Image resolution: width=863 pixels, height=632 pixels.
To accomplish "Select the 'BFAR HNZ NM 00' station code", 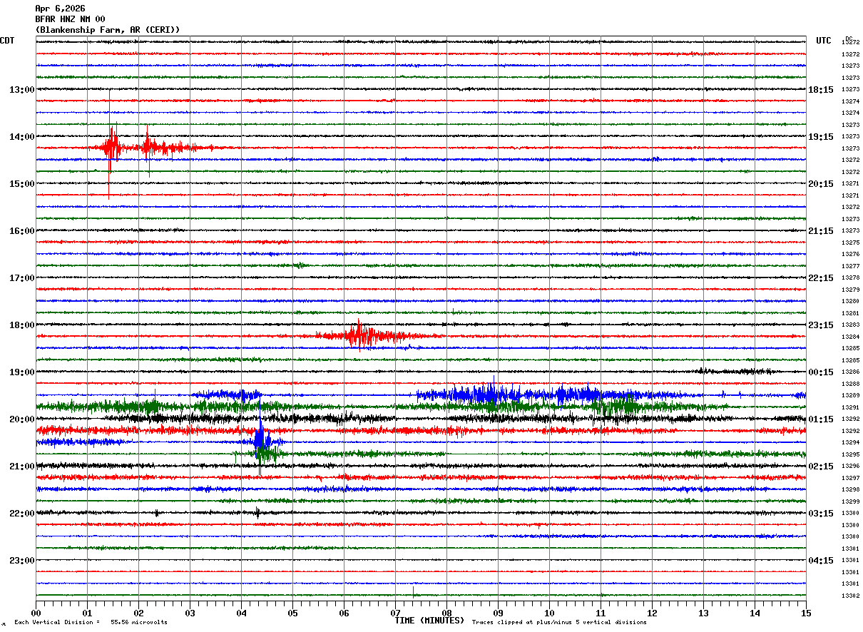I will [70, 19].
